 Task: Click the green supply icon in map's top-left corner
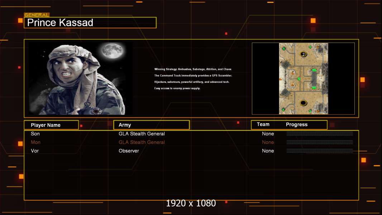[x=283, y=49]
